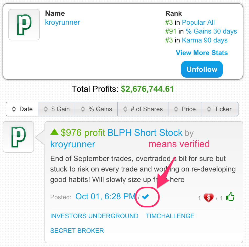
Task: Click the trade post avatar icon
Action: (18, 137)
